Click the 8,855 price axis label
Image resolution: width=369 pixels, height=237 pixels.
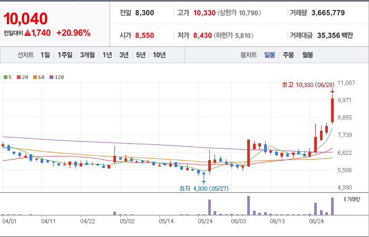tap(345, 117)
